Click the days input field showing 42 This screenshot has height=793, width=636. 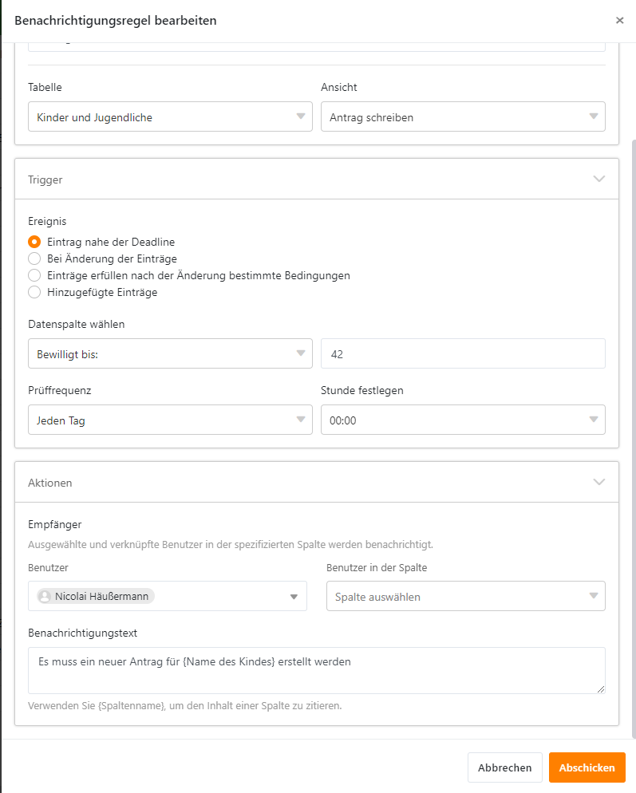pos(463,353)
